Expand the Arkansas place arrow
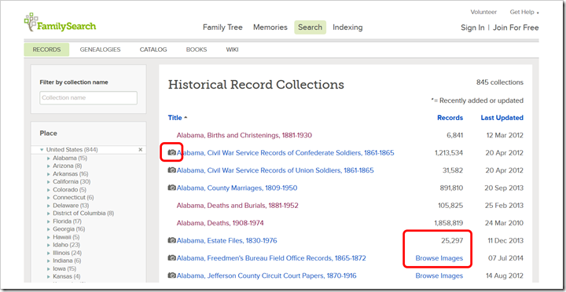This screenshot has height=292, width=566. coord(49,173)
